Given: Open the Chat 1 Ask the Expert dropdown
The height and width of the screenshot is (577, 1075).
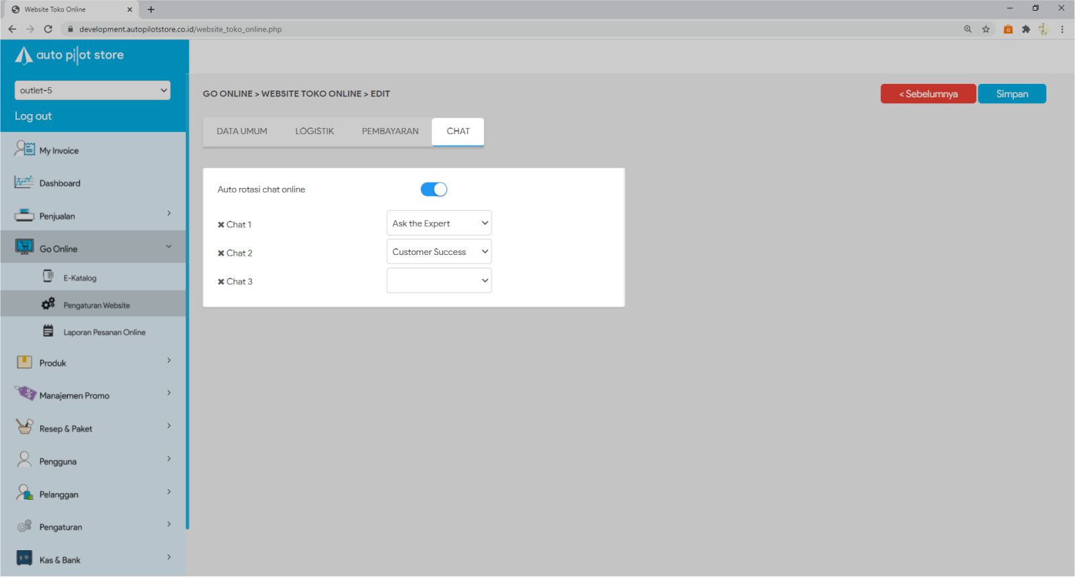Looking at the screenshot, I should (x=439, y=223).
